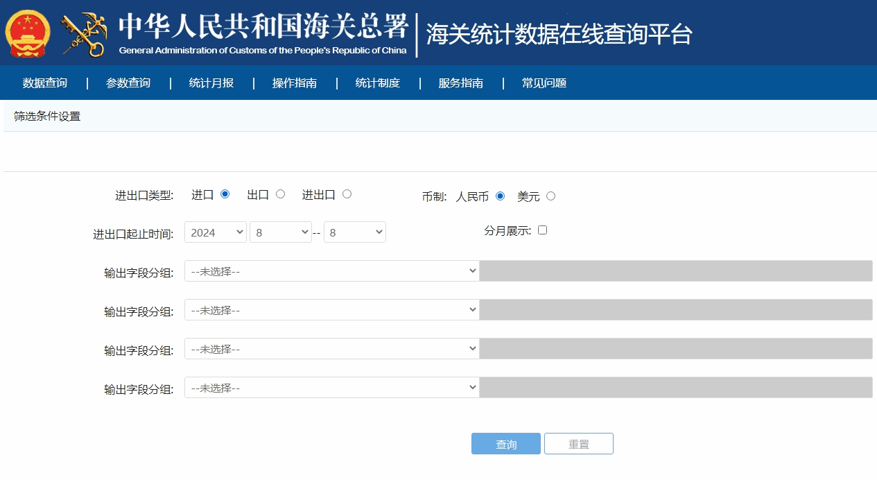Screen dimensions: 877x480
Task: Click the General Administration of Customs key emblem
Action: pyautogui.click(x=85, y=32)
